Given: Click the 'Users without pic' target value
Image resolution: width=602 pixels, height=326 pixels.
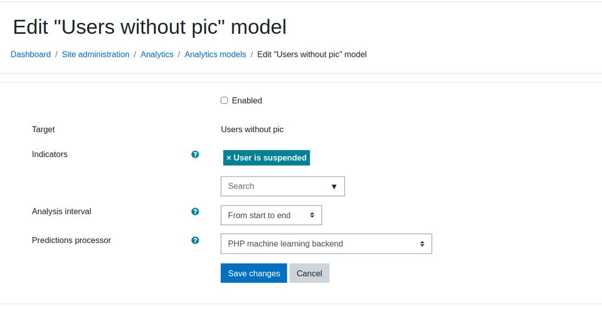Looking at the screenshot, I should pyautogui.click(x=252, y=129).
